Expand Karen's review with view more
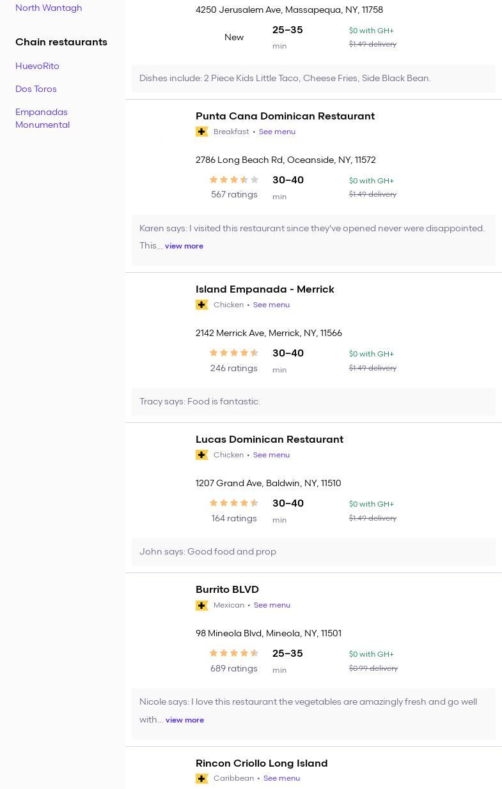The width and height of the screenshot is (502, 789). (x=184, y=246)
